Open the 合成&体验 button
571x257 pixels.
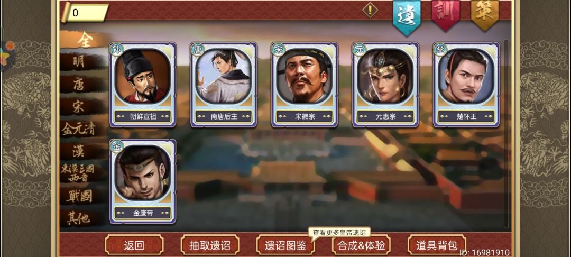tap(361, 245)
